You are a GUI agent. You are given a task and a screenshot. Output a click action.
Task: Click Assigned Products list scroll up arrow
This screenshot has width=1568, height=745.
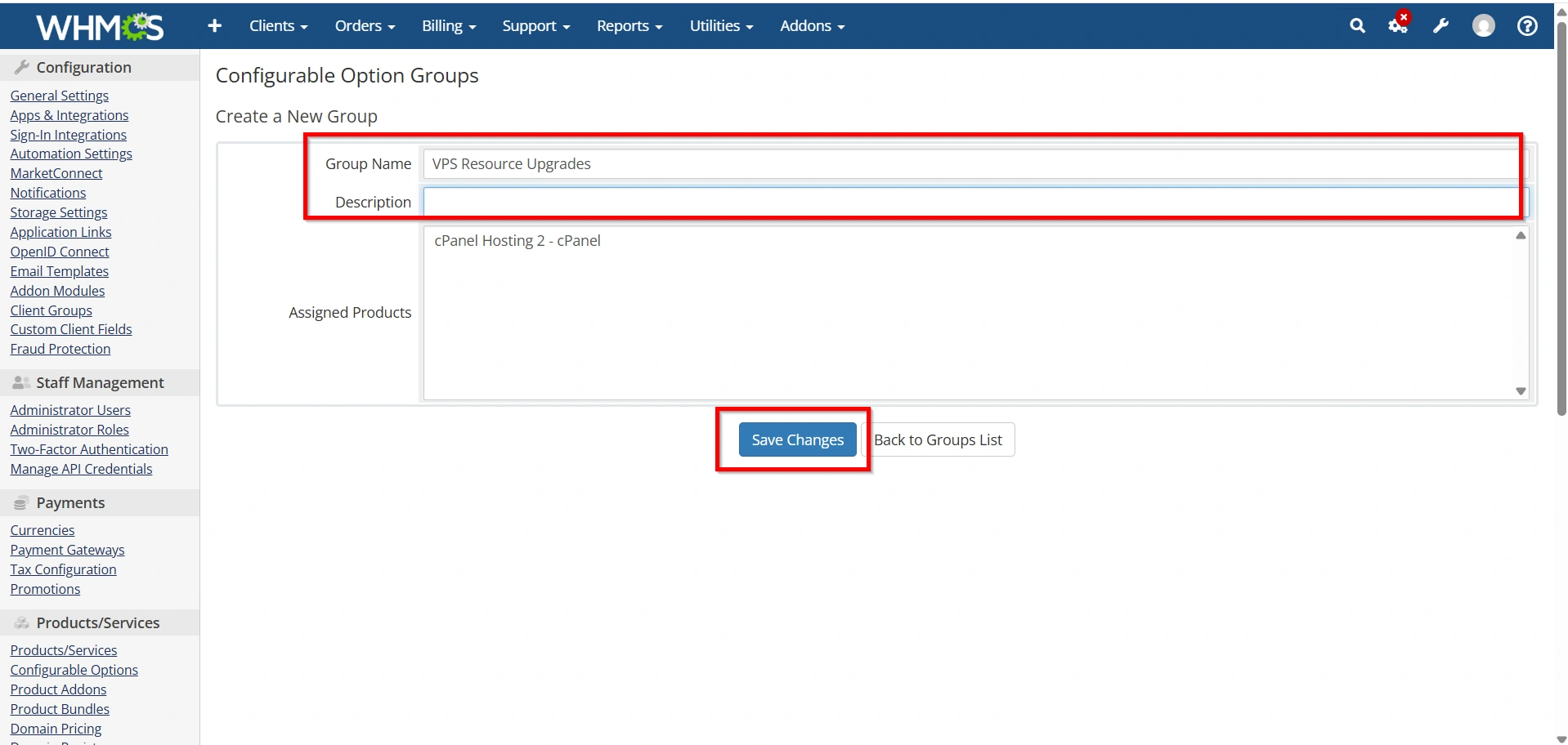pos(1521,235)
